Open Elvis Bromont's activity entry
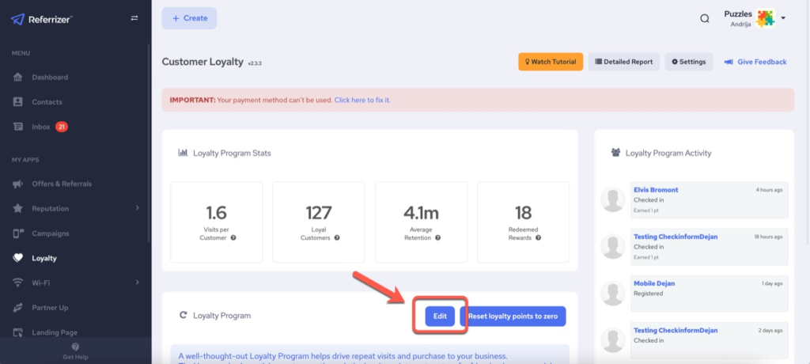Screen dimensions: 810x364 pyautogui.click(x=656, y=190)
